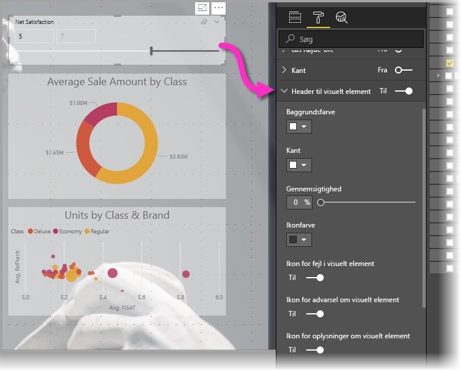Turn off Header til visuelt element toggle

pos(404,91)
